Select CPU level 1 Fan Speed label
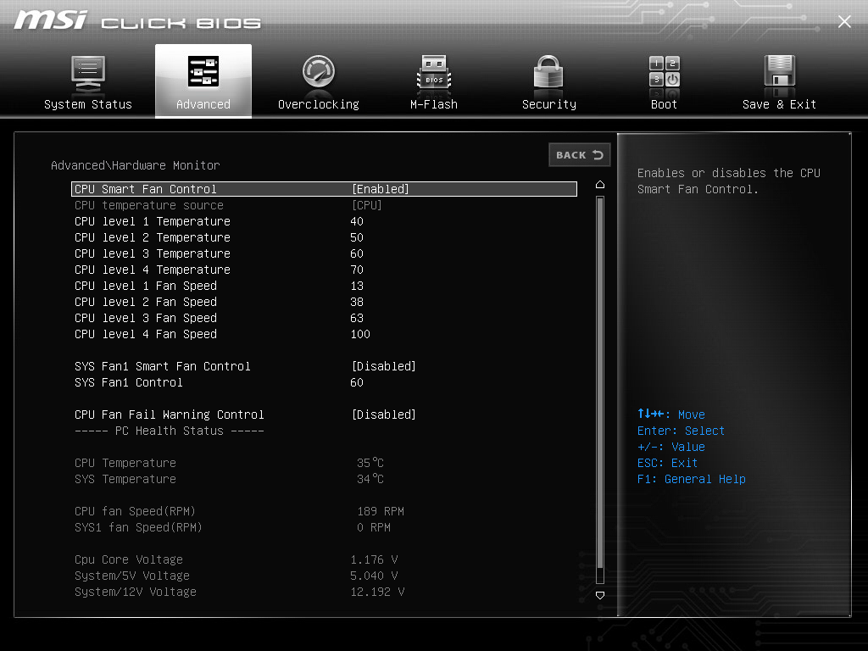The width and height of the screenshot is (868, 651). [146, 286]
